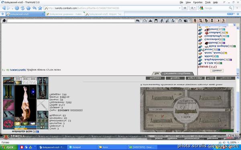Viewport: 241px width, 150px height.
Task: Click the Обновить button under user list
Action: tap(217, 70)
